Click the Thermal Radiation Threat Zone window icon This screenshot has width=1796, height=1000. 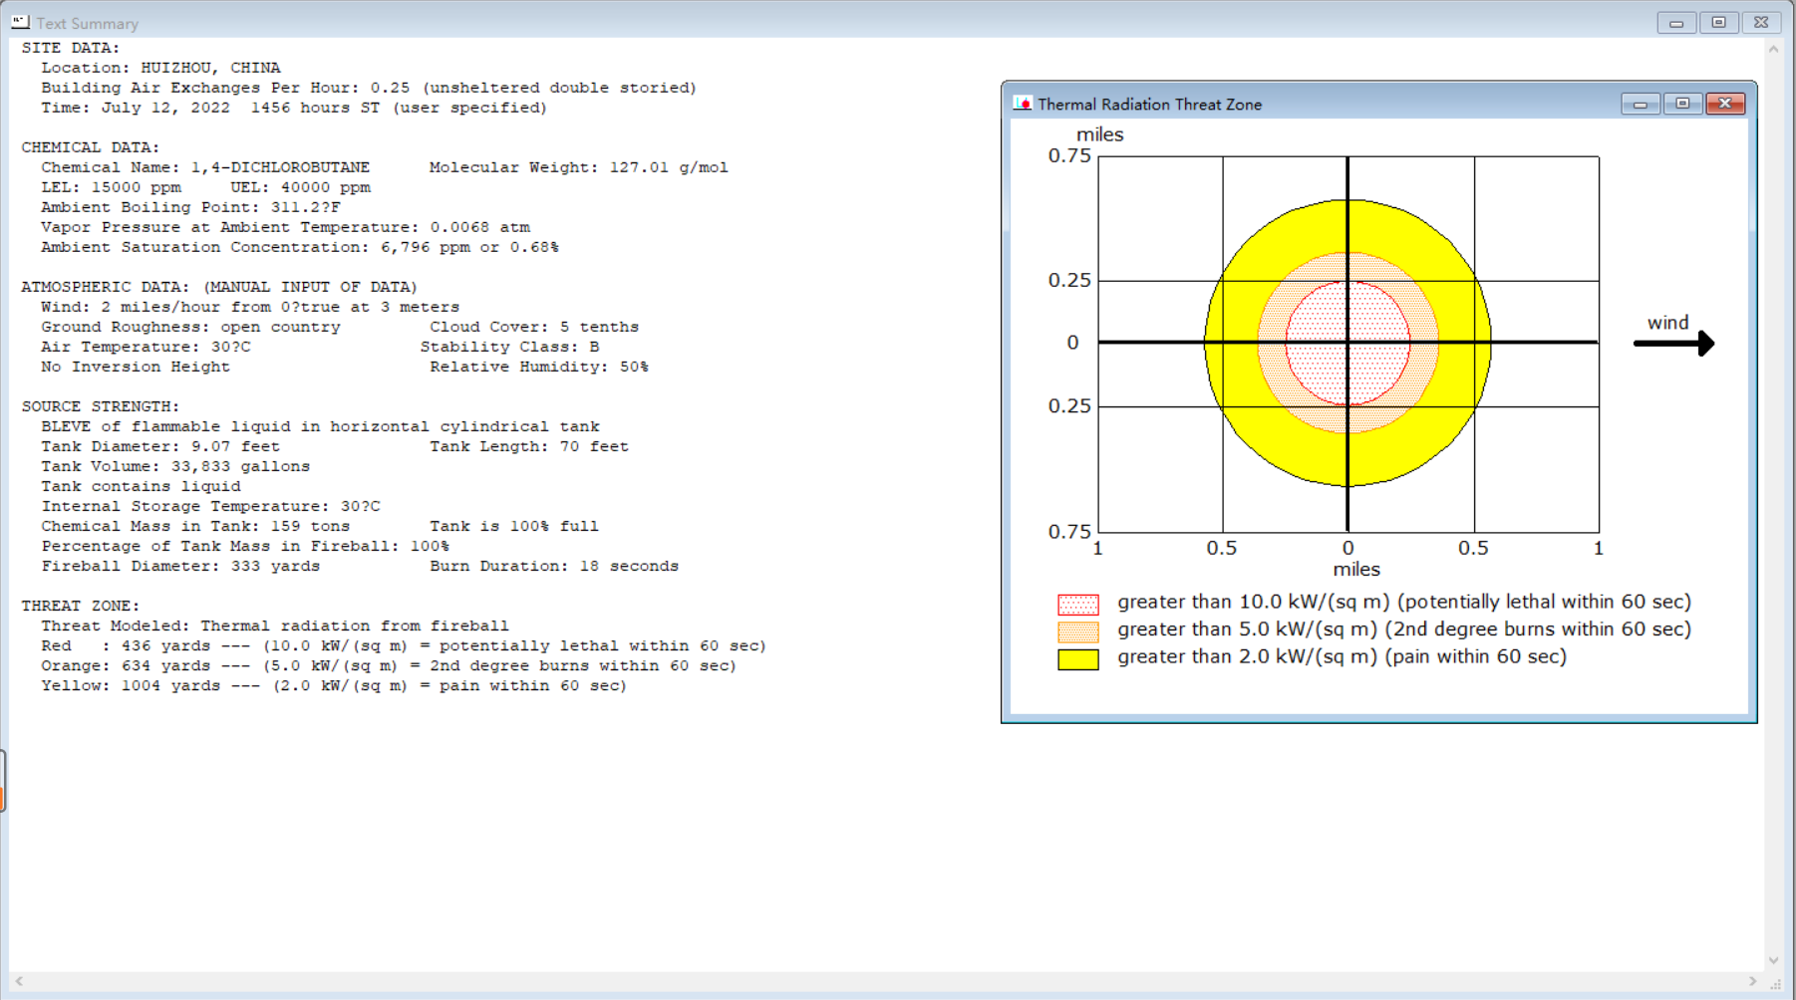coord(1022,104)
